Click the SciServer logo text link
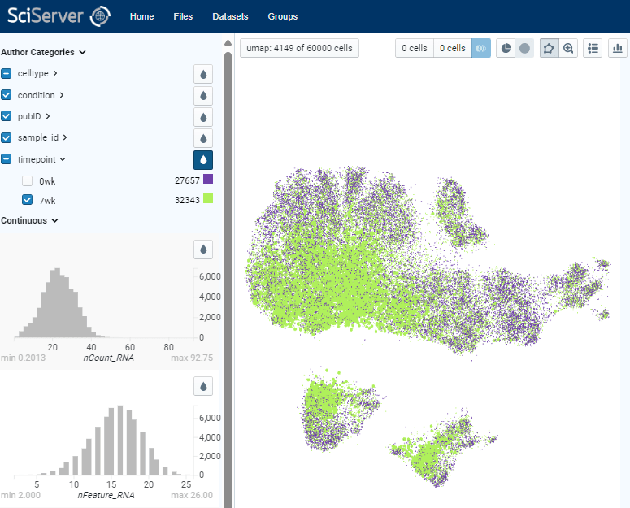The height and width of the screenshot is (508, 630). (46, 15)
